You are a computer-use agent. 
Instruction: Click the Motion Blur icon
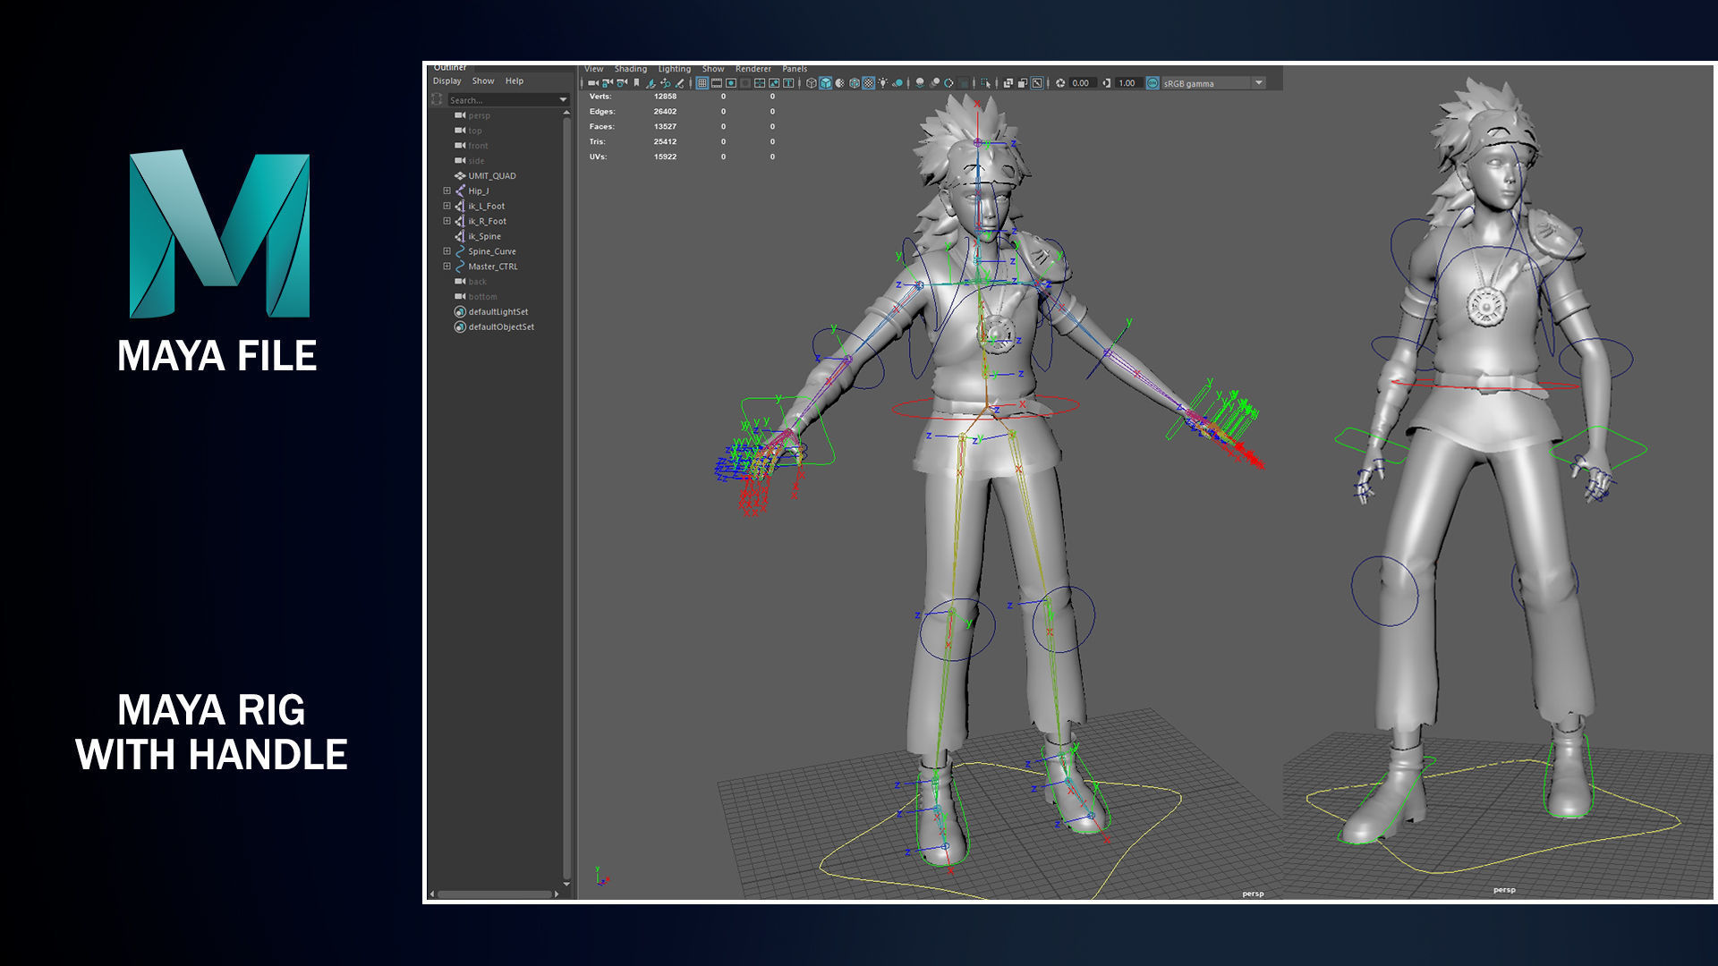(935, 82)
